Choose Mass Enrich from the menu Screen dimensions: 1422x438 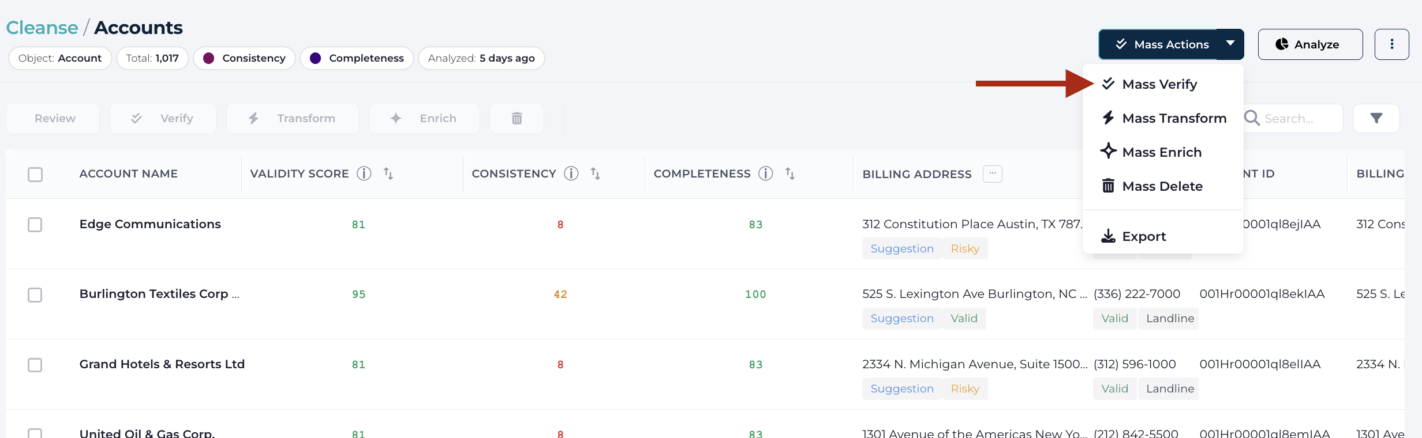(x=1162, y=152)
